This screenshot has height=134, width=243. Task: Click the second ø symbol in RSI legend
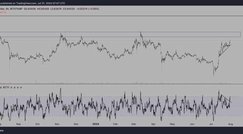[15, 87]
